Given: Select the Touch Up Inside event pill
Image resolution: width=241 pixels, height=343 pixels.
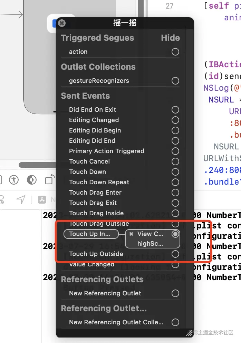Looking at the screenshot, I should pyautogui.click(x=91, y=234).
